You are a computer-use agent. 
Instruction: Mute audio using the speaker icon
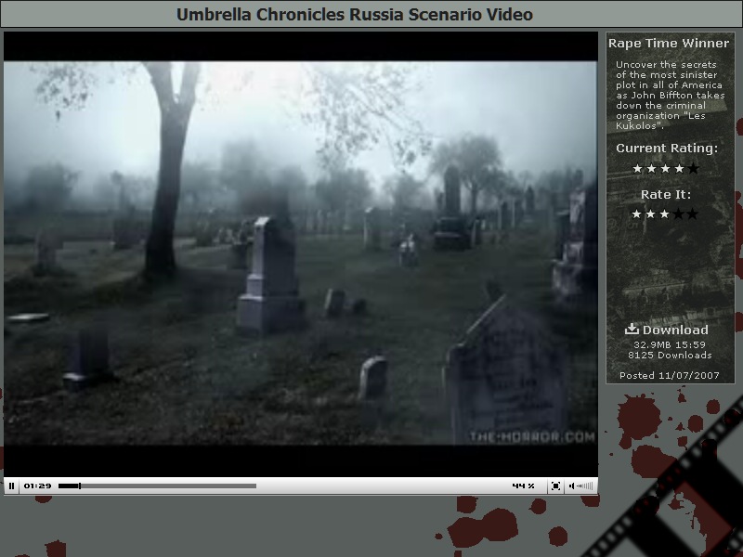pyautogui.click(x=572, y=486)
